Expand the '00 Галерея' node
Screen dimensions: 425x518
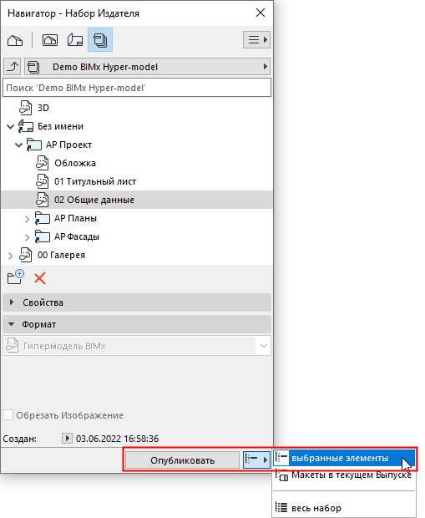point(11,256)
